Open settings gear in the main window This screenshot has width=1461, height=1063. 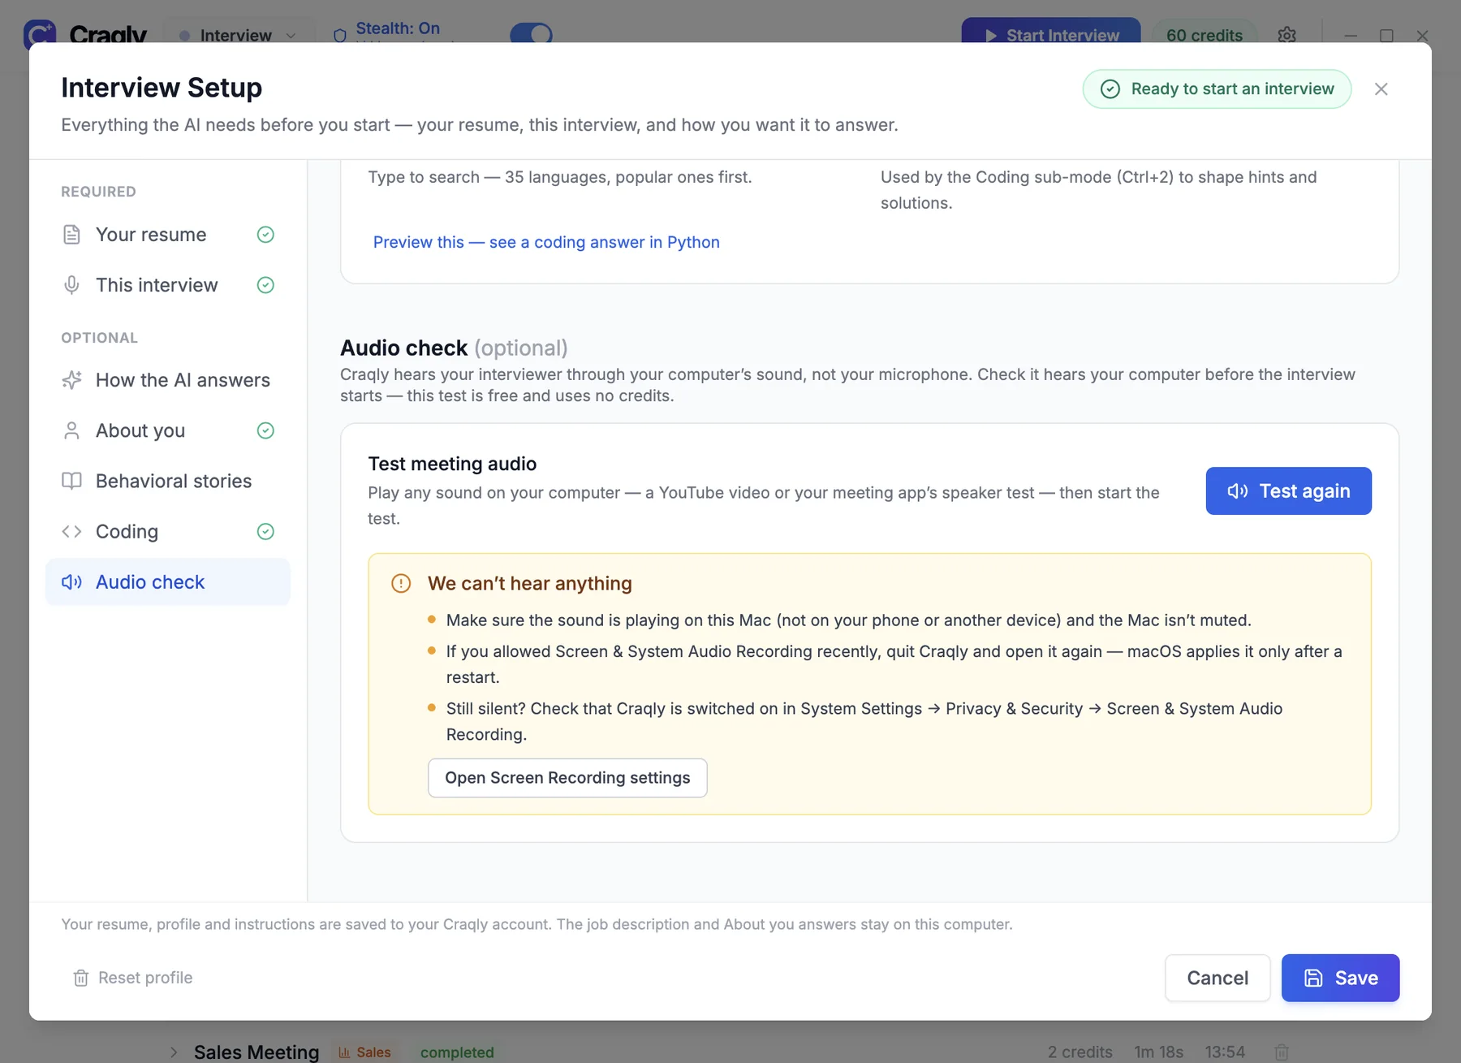pyautogui.click(x=1286, y=35)
